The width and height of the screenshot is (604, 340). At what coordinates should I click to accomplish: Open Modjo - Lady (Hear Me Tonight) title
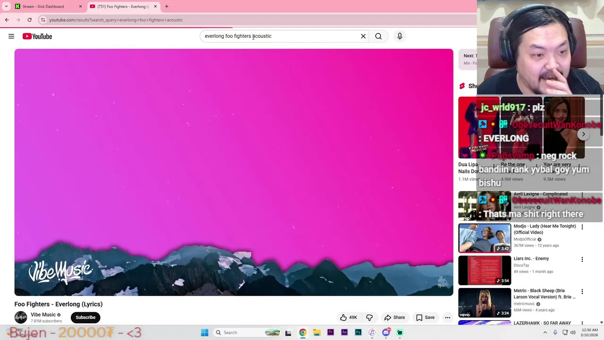(x=545, y=229)
